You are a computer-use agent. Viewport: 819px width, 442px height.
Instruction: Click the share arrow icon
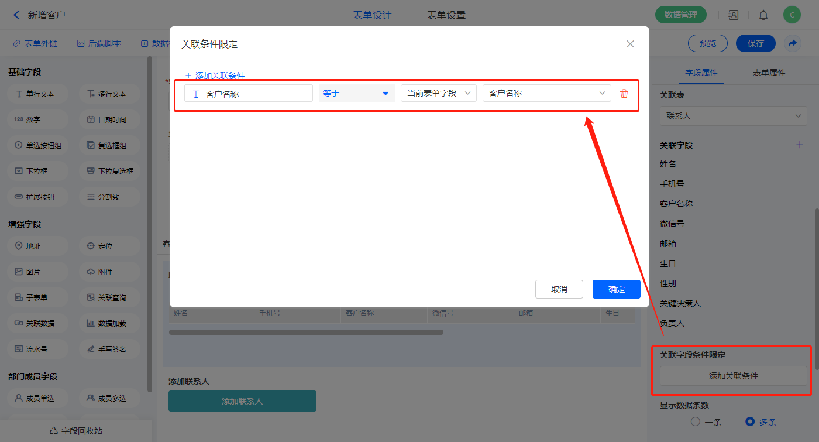[793, 43]
